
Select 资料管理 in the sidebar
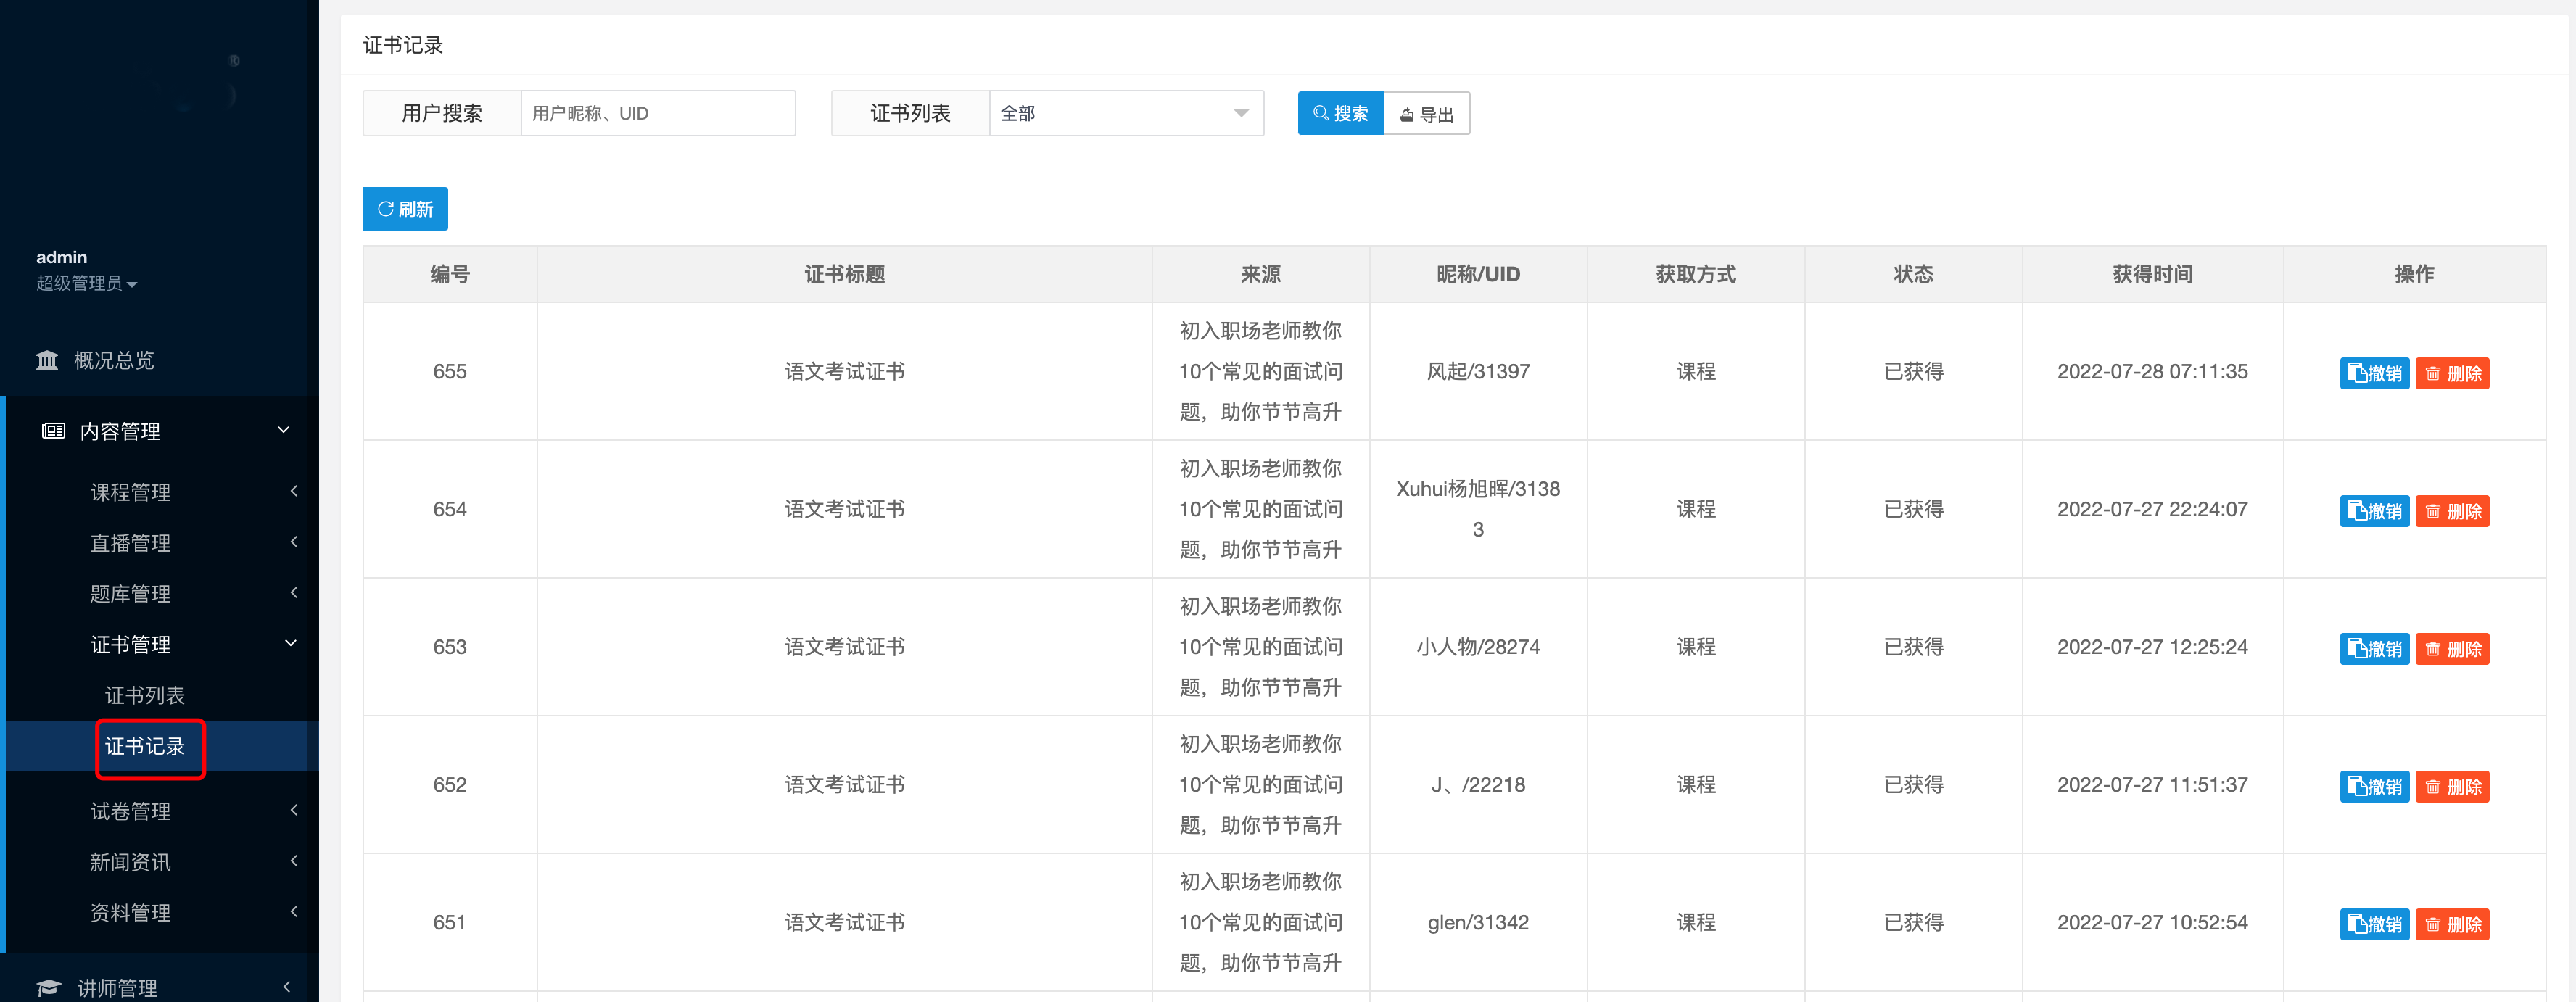[x=130, y=913]
